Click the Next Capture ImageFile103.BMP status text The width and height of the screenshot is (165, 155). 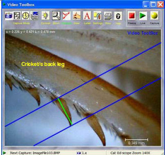[x=35, y=153]
